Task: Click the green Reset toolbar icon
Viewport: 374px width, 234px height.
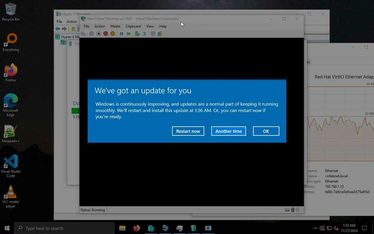Action: (x=129, y=34)
